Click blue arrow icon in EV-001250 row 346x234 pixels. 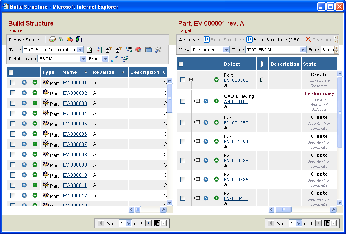205,122
